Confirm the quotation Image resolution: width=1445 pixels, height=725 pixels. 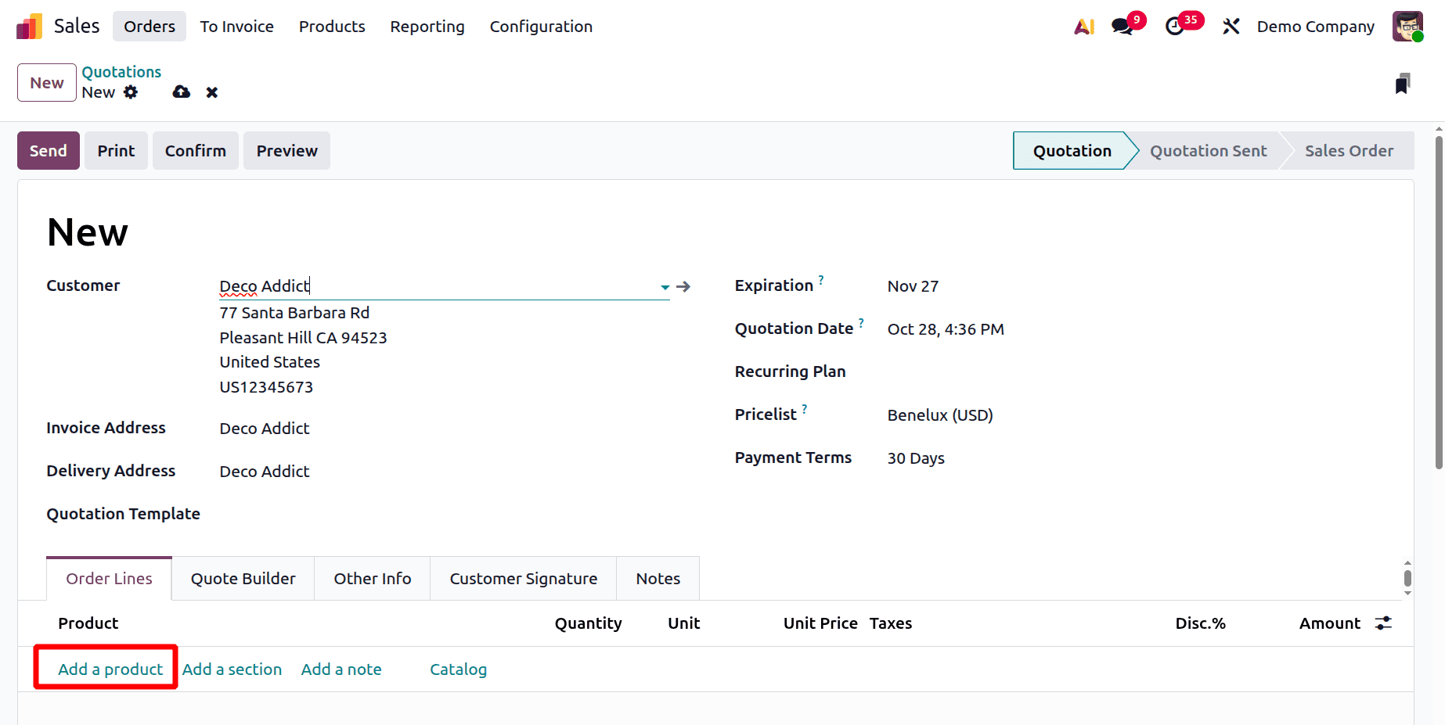click(x=195, y=150)
